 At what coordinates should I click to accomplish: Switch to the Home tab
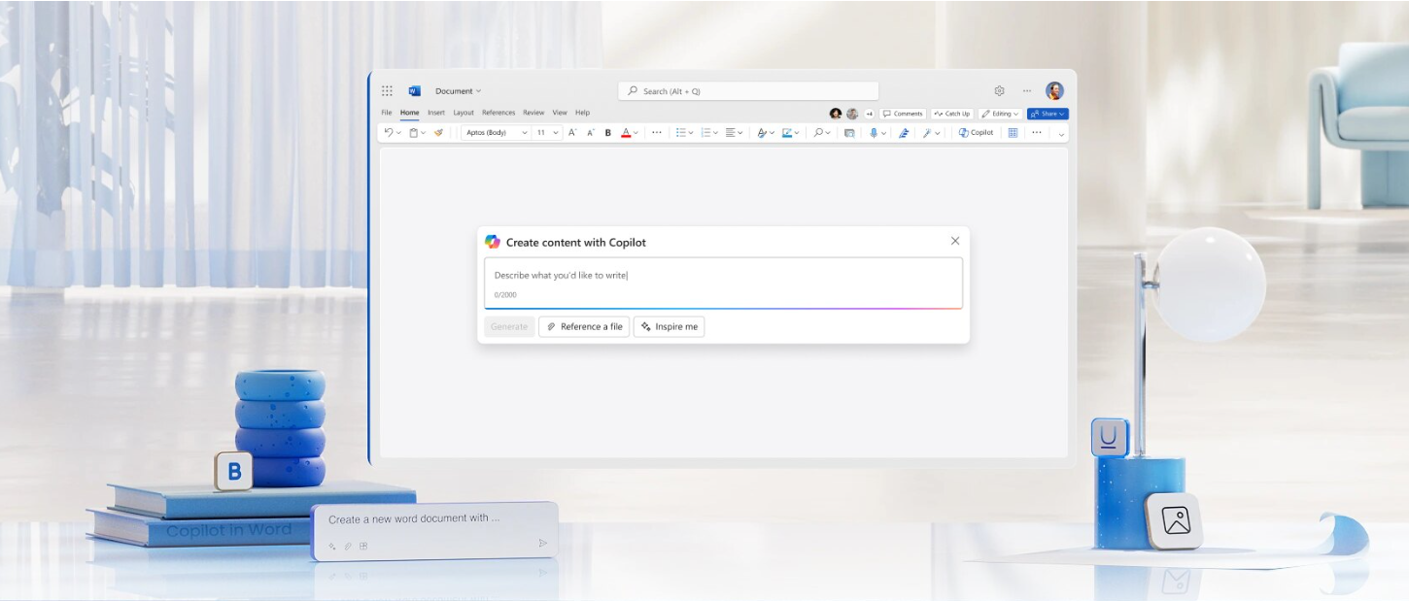(x=410, y=113)
